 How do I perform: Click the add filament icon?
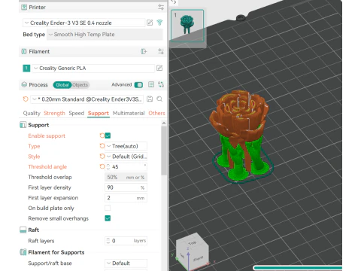[144, 51]
